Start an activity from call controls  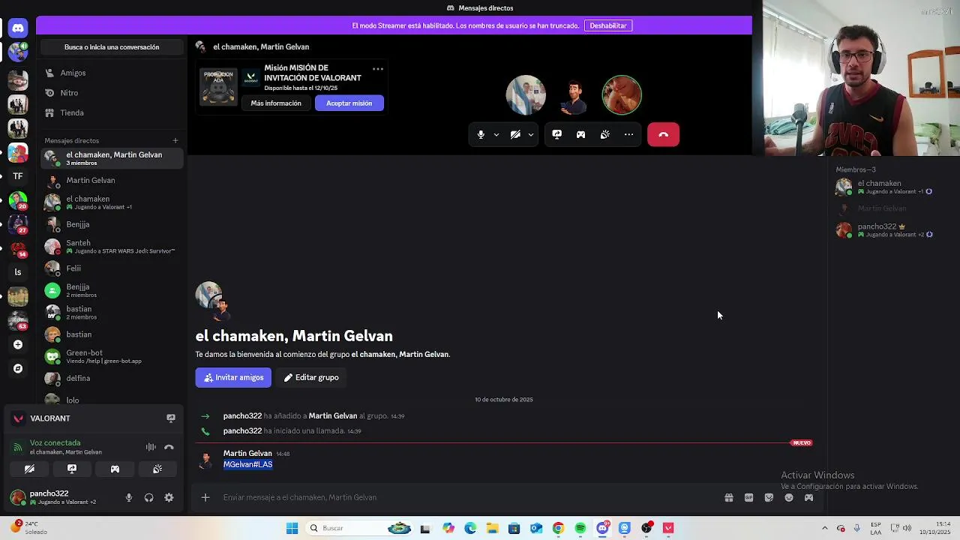(580, 135)
